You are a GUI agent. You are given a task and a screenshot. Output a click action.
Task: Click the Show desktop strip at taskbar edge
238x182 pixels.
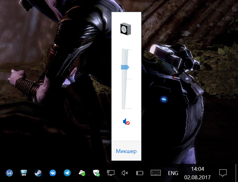coord(236,173)
